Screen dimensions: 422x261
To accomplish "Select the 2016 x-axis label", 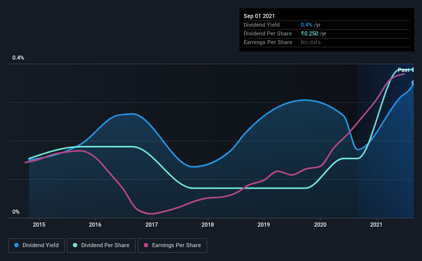I will click(x=95, y=225).
